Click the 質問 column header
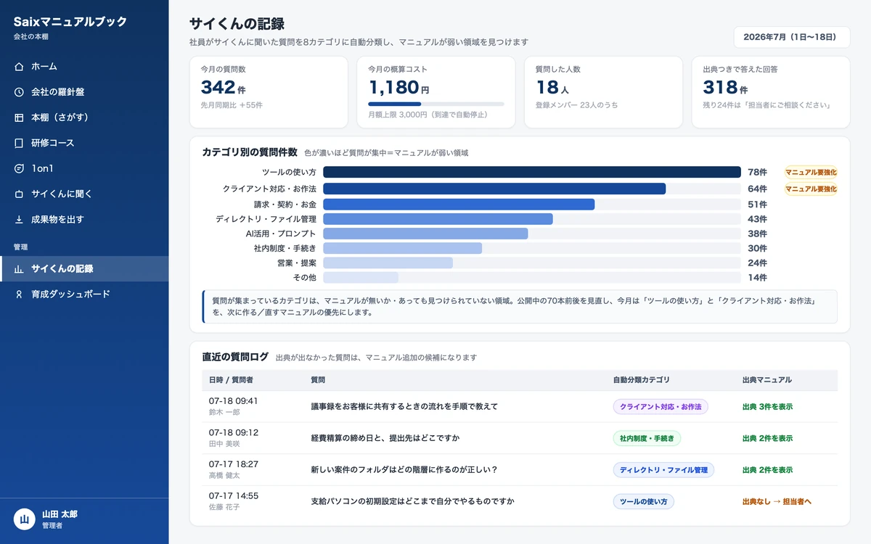The image size is (871, 544). [318, 380]
